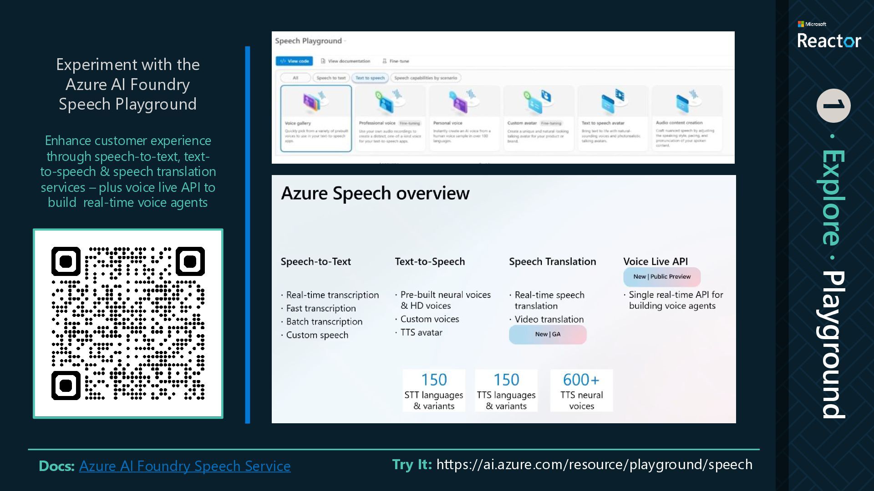Click the Pre-built neural voices & HD voices bullet
The image size is (874, 491).
click(x=443, y=301)
